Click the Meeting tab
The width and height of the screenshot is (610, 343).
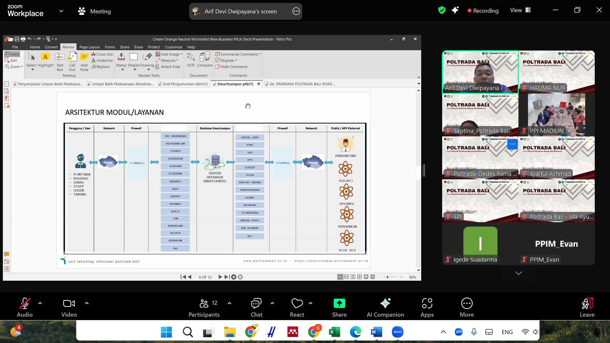(95, 11)
